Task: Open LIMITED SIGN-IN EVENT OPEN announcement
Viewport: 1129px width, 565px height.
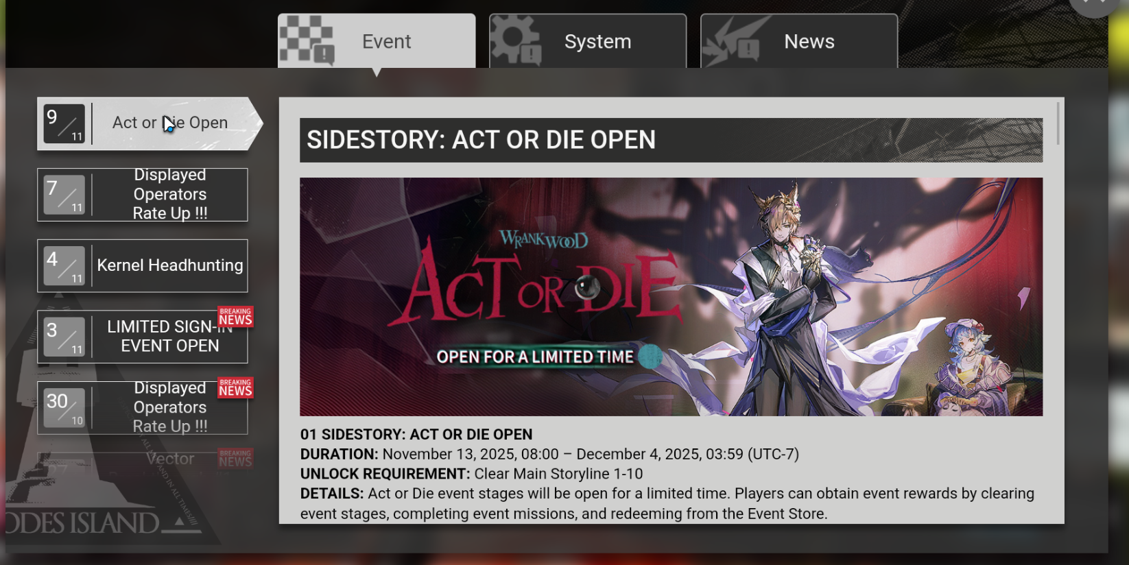Action: click(143, 337)
